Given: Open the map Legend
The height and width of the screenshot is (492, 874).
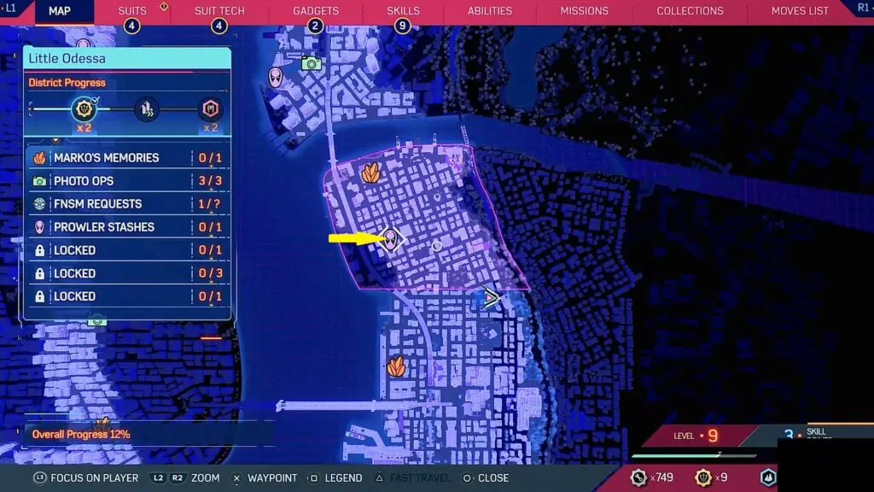Looking at the screenshot, I should point(335,478).
